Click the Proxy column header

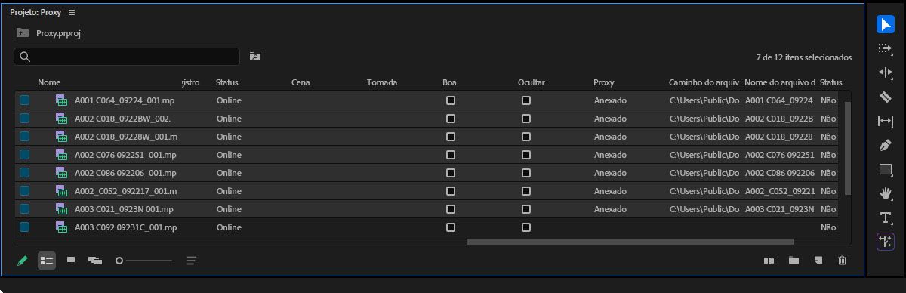604,82
